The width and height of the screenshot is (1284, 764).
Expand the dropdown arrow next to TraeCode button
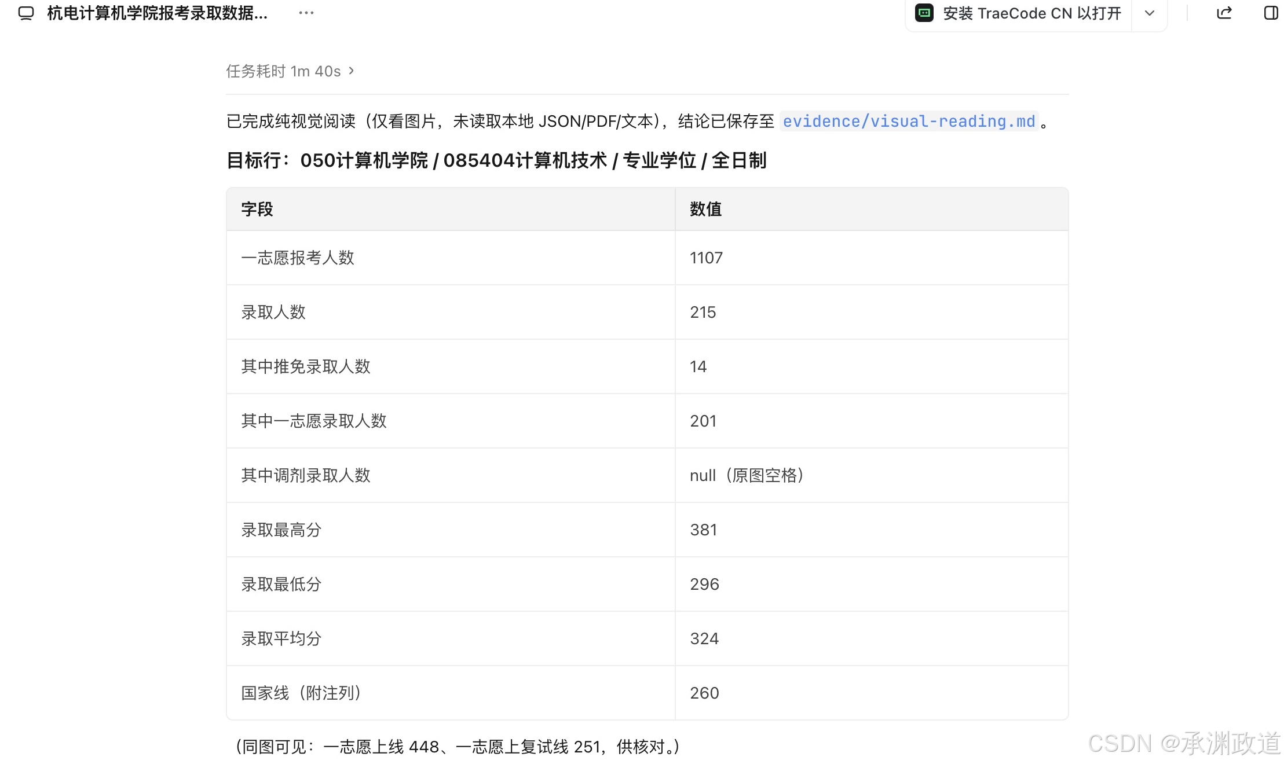click(1149, 13)
